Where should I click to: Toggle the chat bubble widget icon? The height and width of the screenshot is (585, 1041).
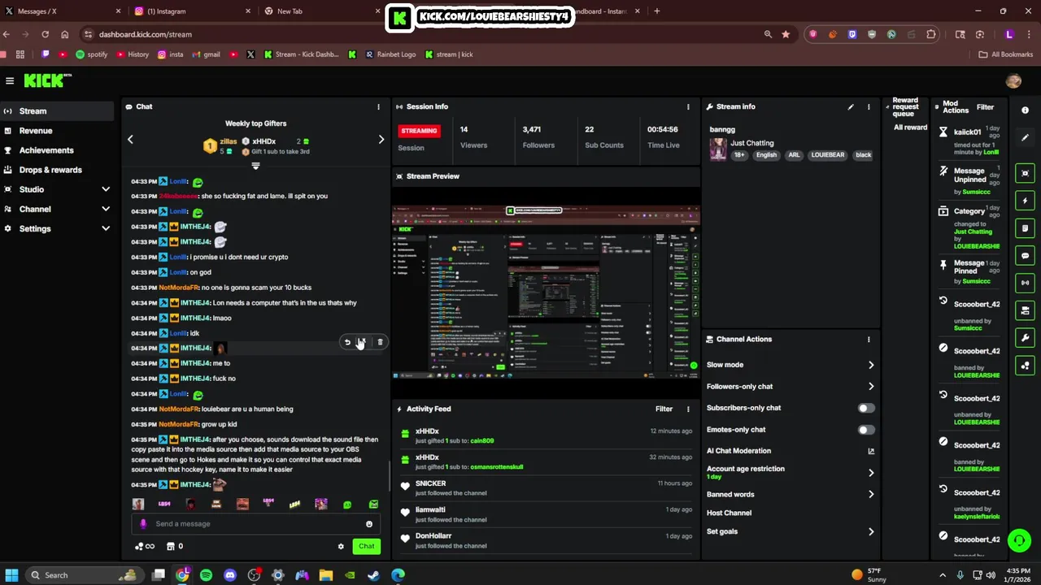(x=1025, y=256)
